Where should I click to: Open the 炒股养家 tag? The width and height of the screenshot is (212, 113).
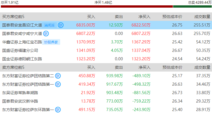pos(51,42)
